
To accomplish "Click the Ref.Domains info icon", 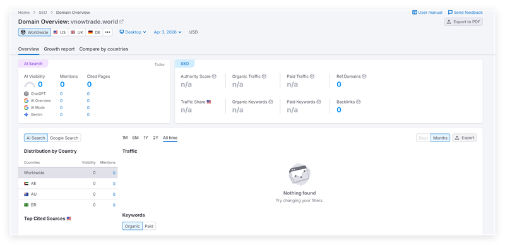I will (364, 76).
